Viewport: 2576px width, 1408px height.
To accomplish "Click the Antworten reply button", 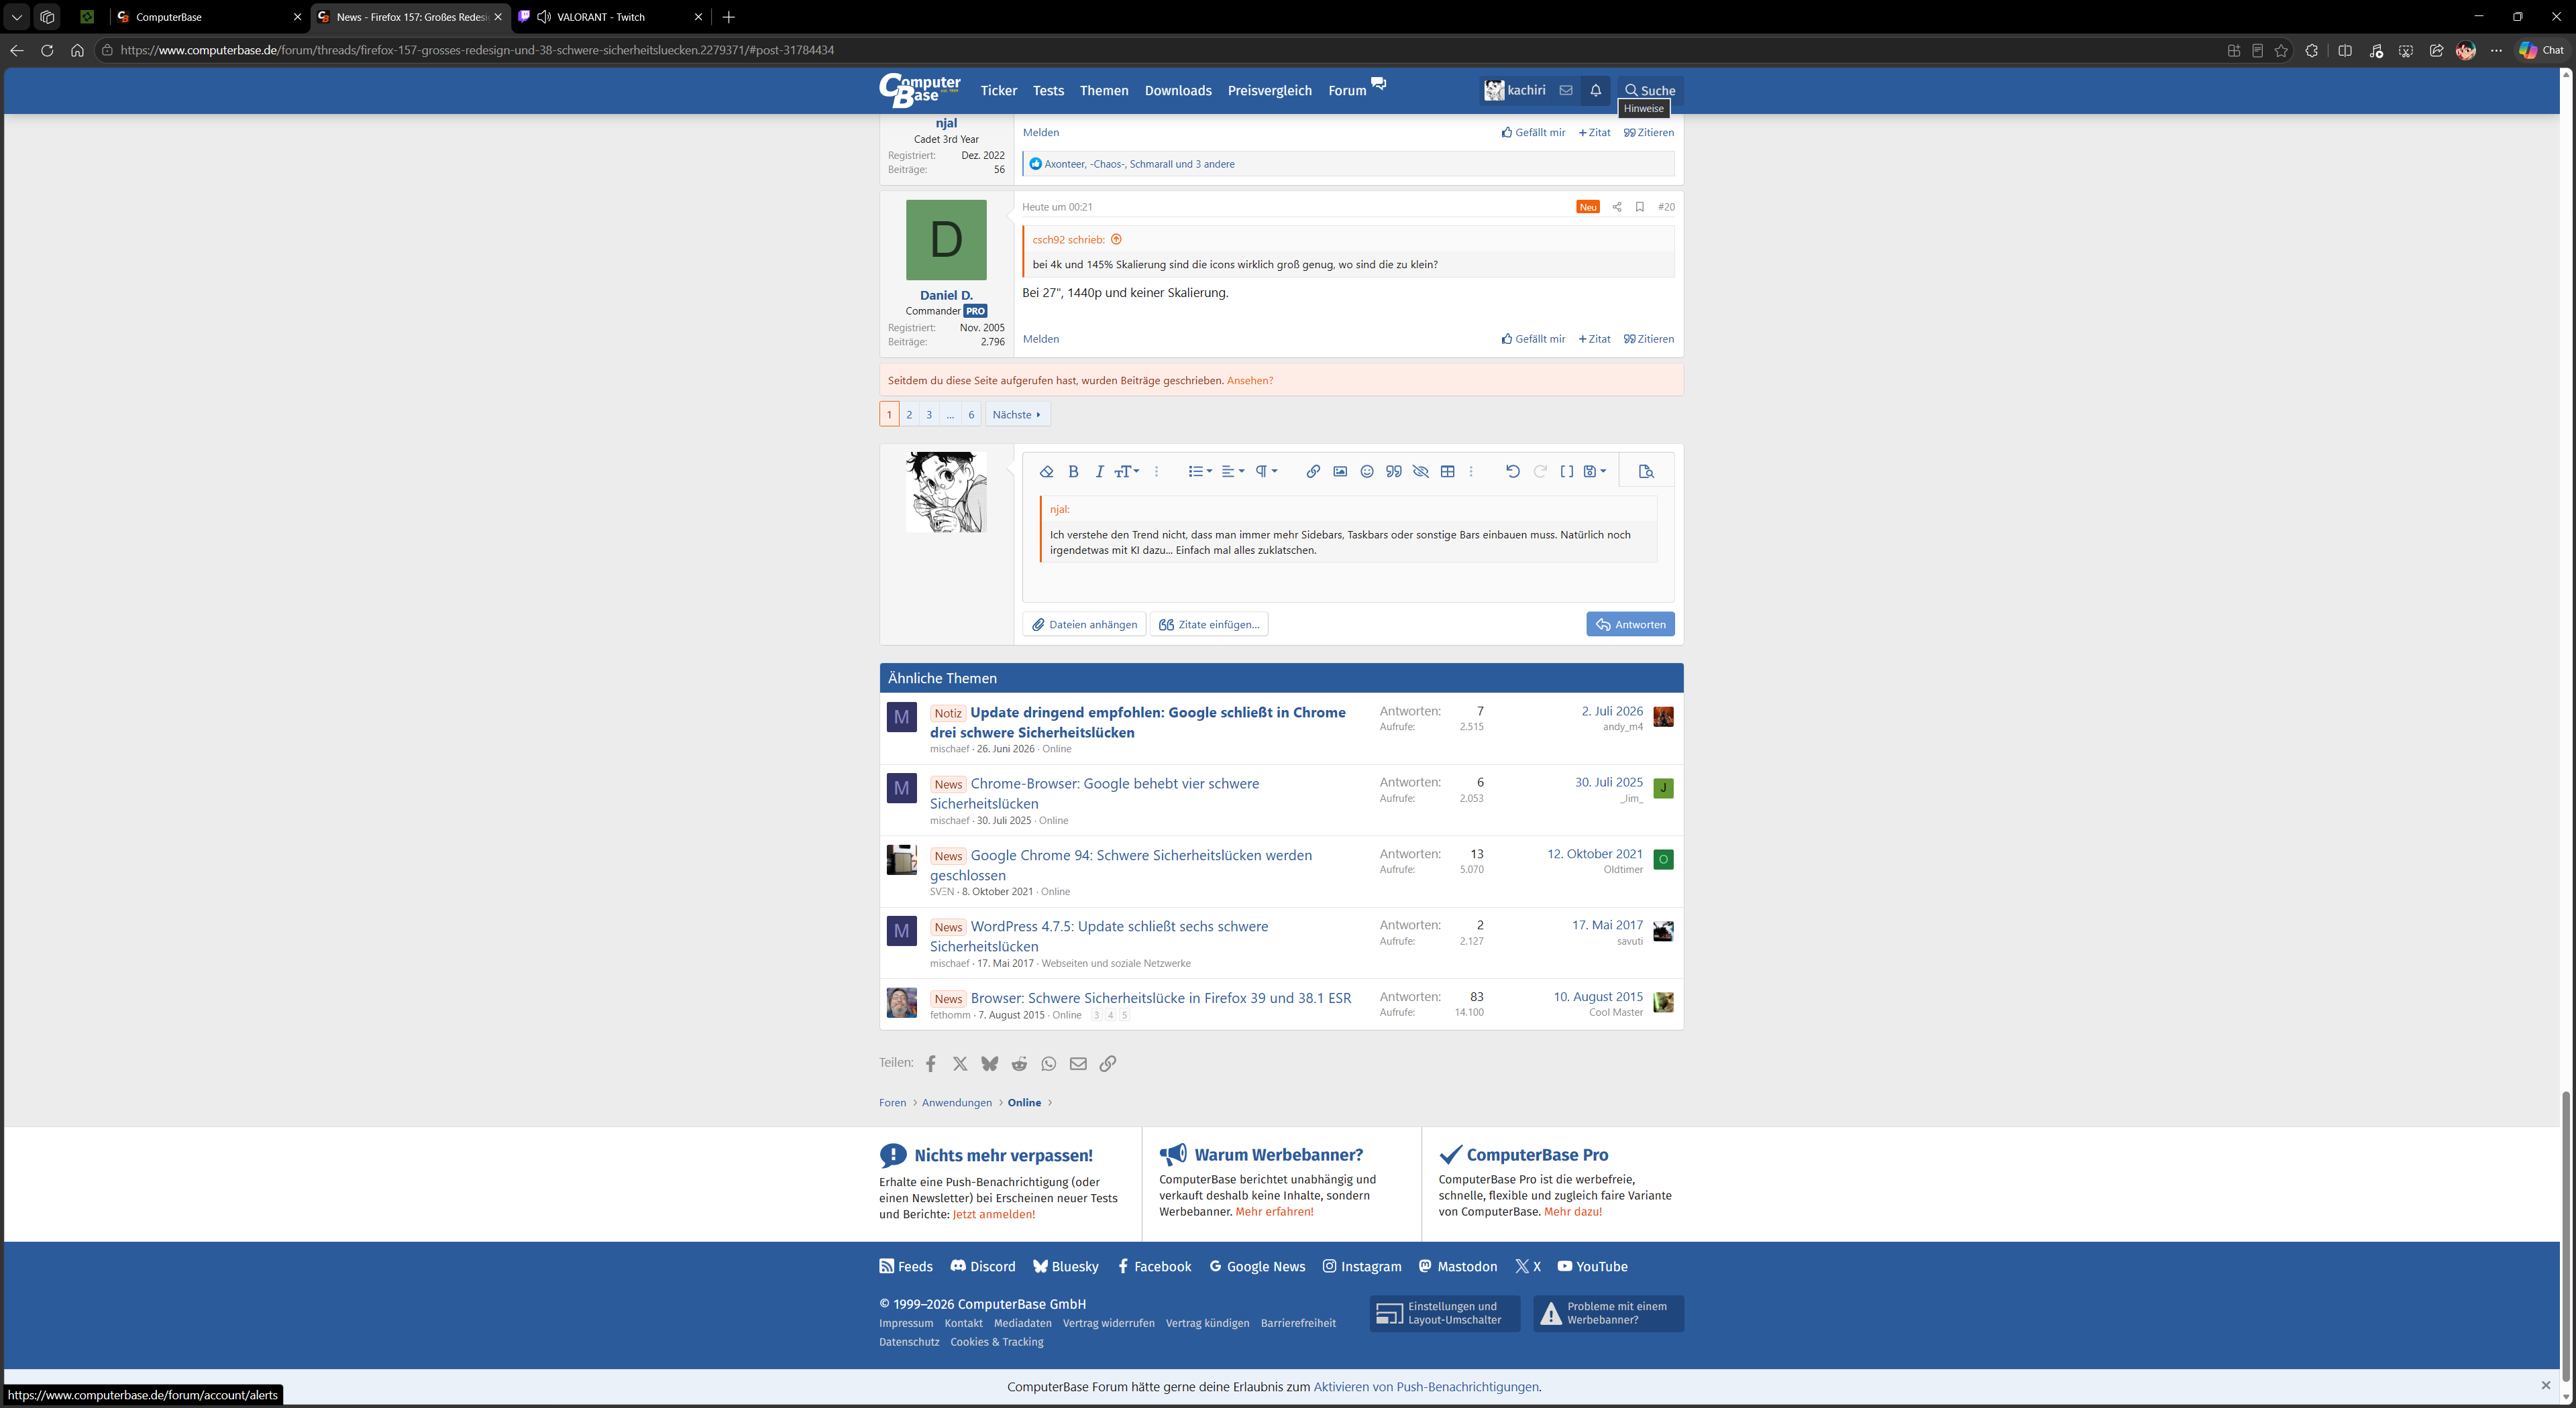I will [1630, 625].
